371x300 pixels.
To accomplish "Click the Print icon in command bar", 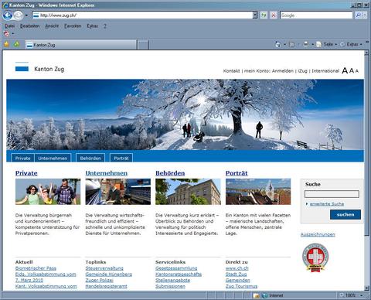I will click(x=306, y=44).
